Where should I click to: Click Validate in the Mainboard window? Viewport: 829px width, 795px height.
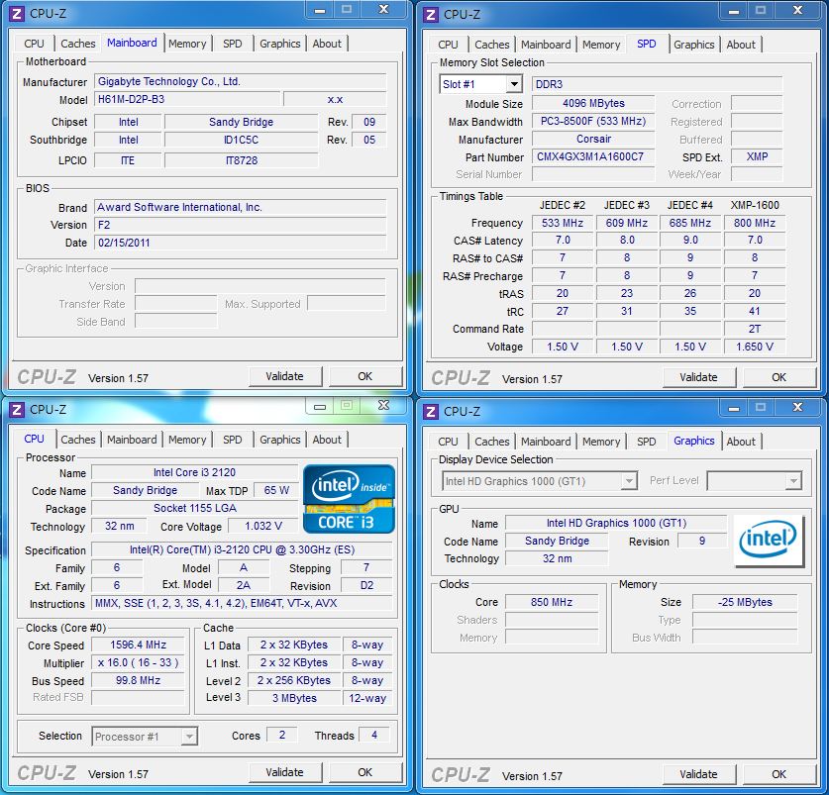coord(284,376)
